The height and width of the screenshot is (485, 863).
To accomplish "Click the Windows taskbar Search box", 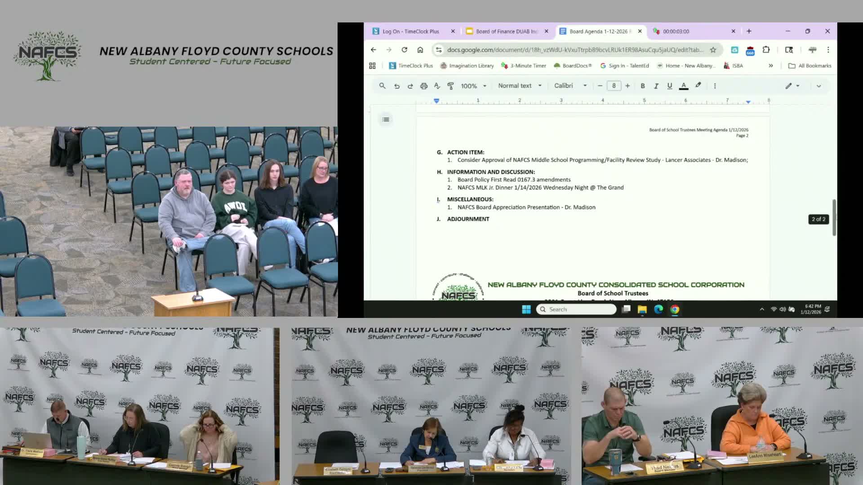I will click(x=576, y=309).
